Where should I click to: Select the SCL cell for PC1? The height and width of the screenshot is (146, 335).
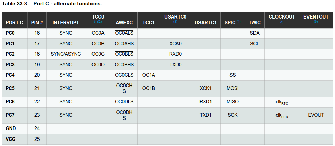pos(255,44)
